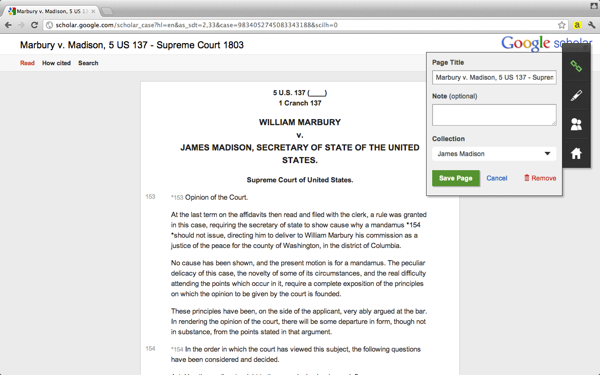This screenshot has height=375, width=600.
Task: Click Remove with the trash icon
Action: tap(540, 178)
